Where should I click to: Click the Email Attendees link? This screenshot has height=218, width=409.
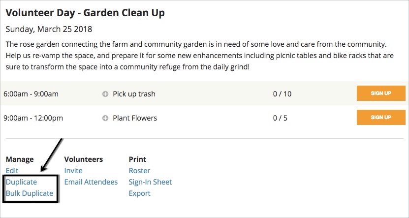click(91, 182)
